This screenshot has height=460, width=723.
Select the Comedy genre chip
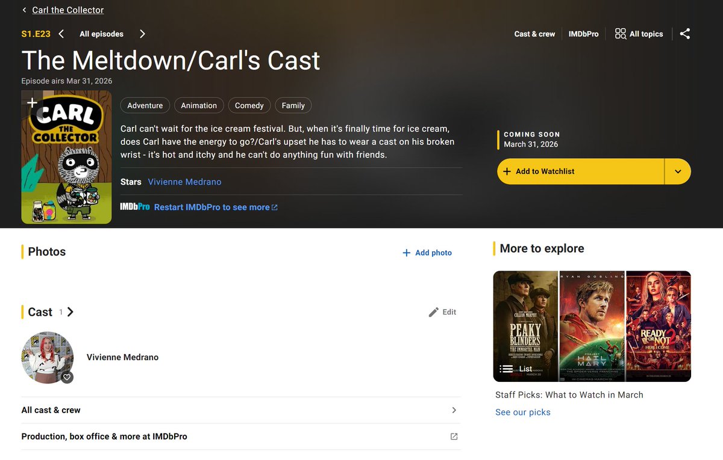coord(249,105)
